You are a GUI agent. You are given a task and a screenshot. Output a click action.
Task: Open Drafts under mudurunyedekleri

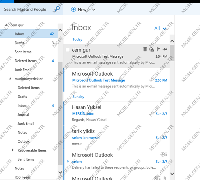pos(29,96)
